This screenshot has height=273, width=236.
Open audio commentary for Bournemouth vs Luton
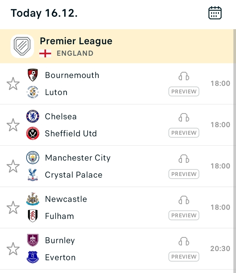click(184, 76)
